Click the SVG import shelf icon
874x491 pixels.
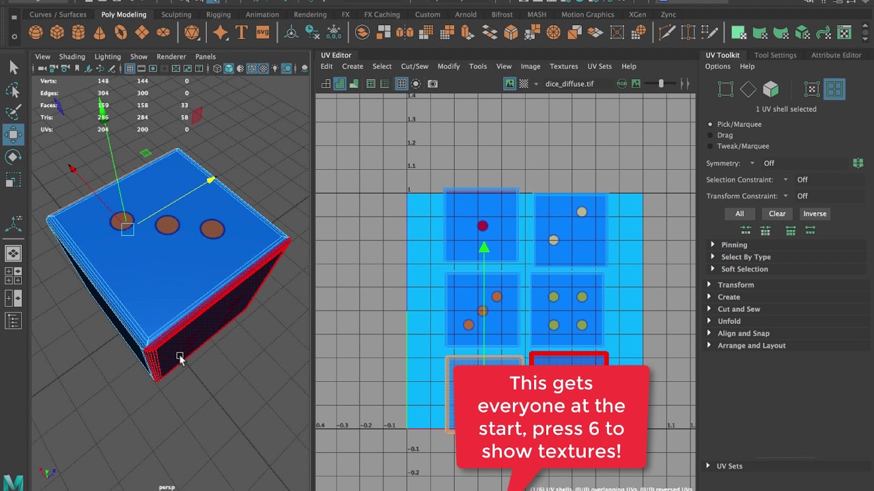[x=262, y=32]
